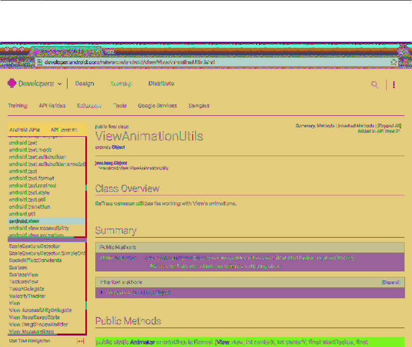Open the SurfaceView class
Screen dimensions: 412x347
tap(24, 274)
